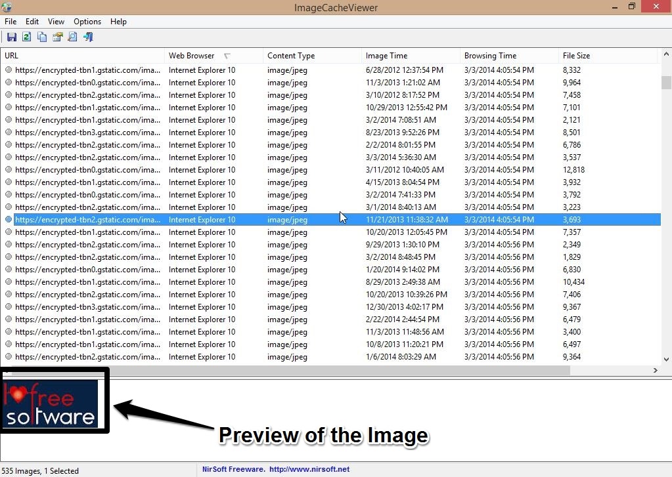Click the row icon for the 7,101 size entry
This screenshot has width=672, height=477.
[9, 107]
